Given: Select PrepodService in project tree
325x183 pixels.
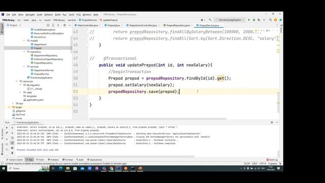Looking at the screenshot, I should tap(41, 74).
